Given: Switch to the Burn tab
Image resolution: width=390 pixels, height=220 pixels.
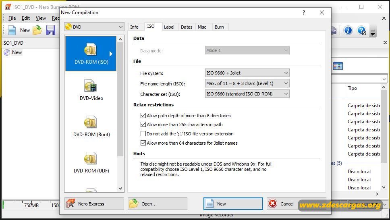Looking at the screenshot, I should (x=219, y=27).
